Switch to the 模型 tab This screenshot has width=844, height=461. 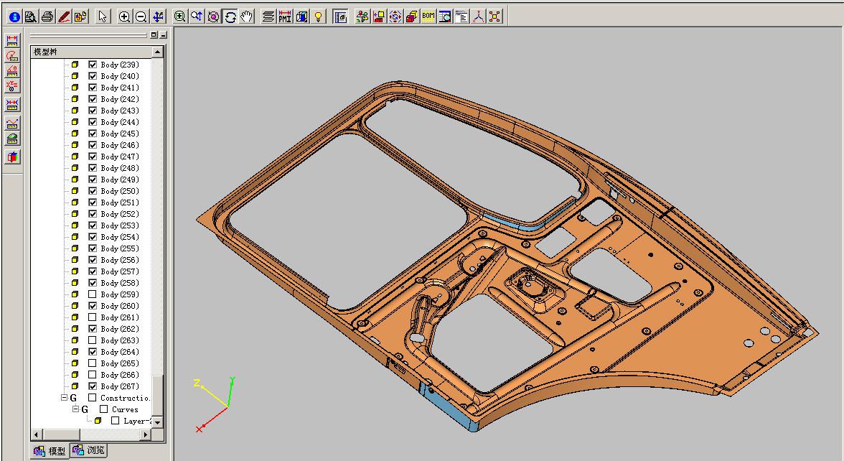pos(50,451)
